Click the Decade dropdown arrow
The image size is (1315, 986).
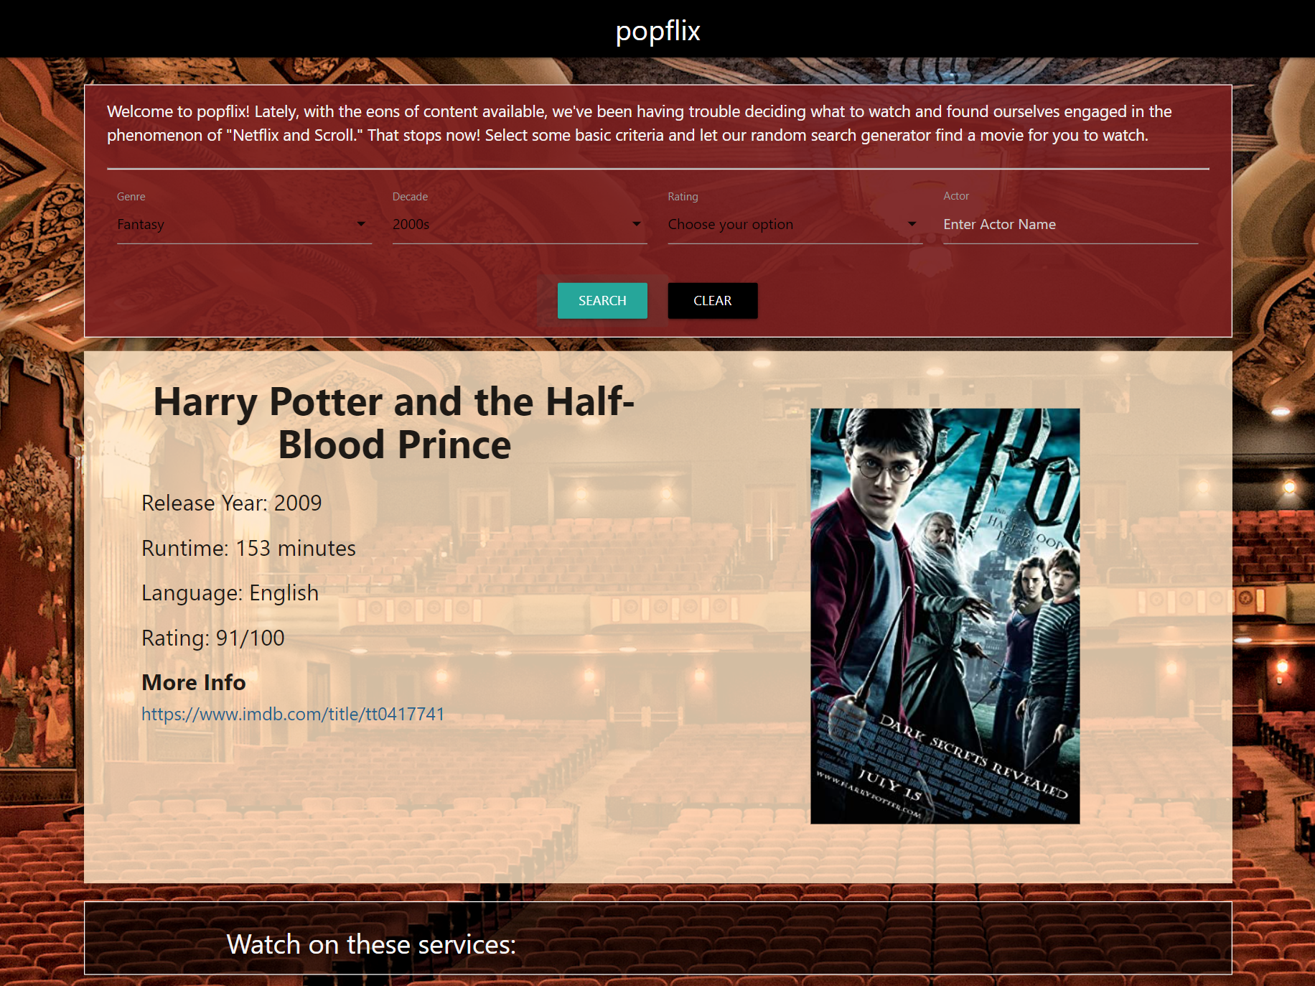coord(637,224)
